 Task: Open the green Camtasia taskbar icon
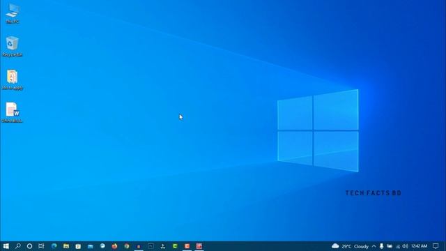coord(175,246)
